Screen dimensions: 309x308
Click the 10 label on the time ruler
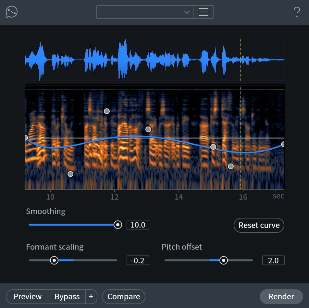click(x=50, y=197)
